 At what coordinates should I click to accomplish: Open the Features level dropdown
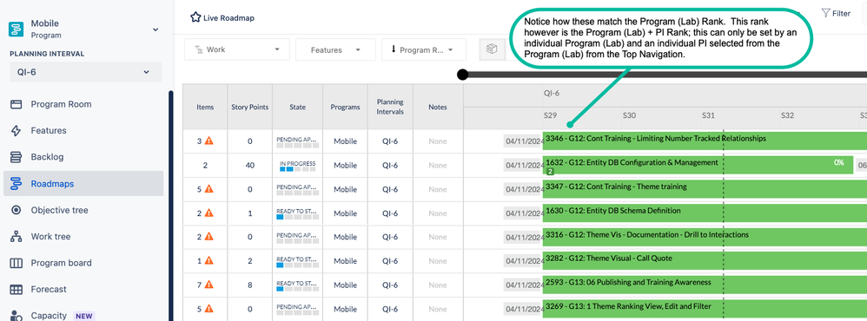click(335, 49)
